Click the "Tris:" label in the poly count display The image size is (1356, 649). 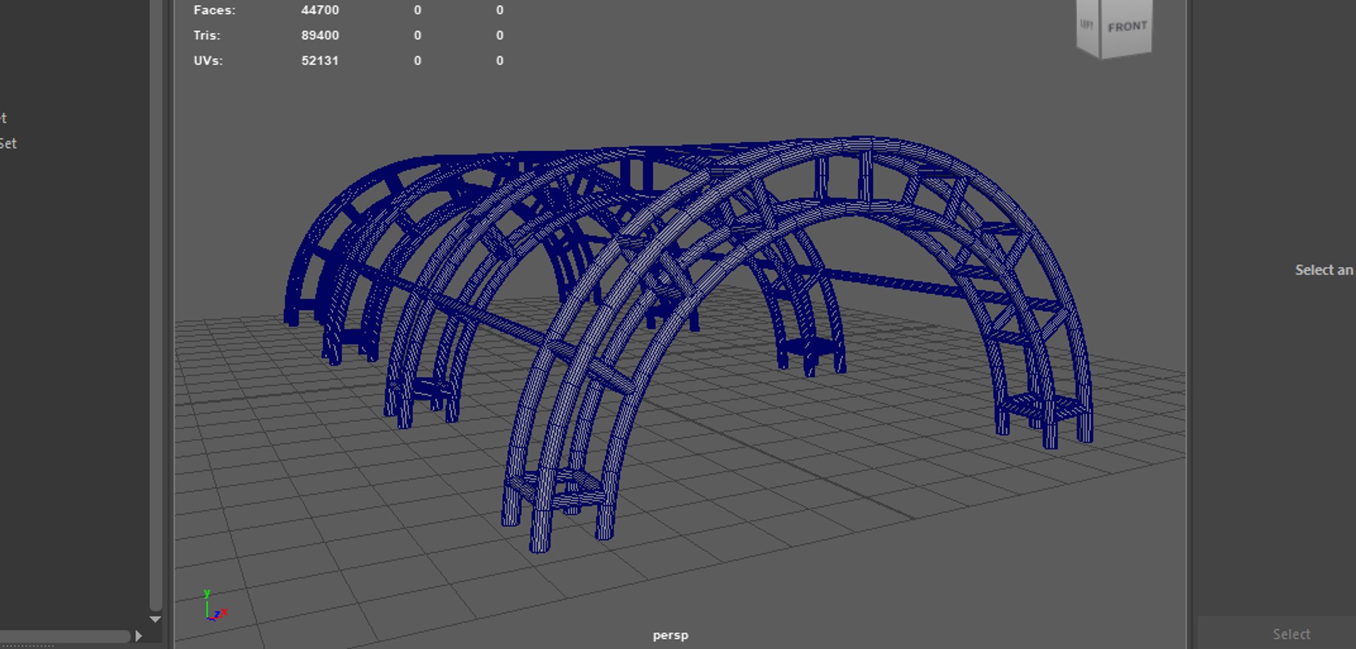pos(207,35)
